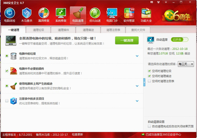Expand 使用电脑和上网产生的痕迹 chevron
This screenshot has width=197, height=138.
point(137,86)
